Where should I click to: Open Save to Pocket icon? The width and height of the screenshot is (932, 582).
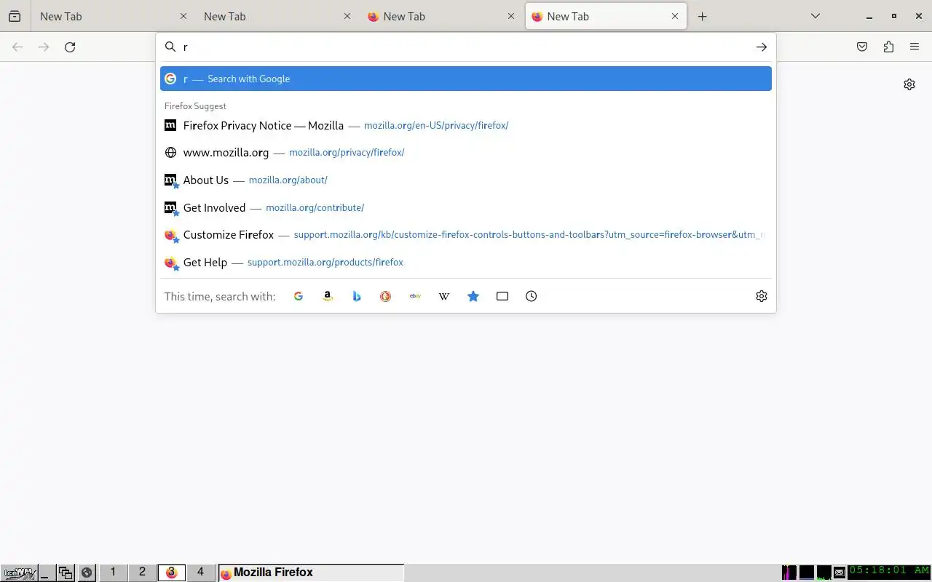click(862, 47)
